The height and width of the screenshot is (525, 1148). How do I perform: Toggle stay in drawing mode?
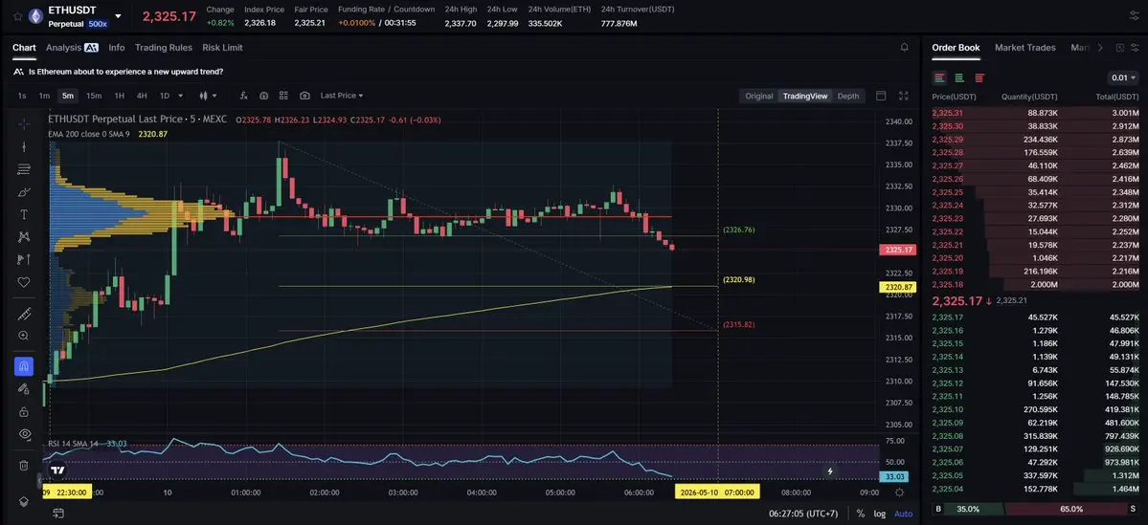click(23, 389)
